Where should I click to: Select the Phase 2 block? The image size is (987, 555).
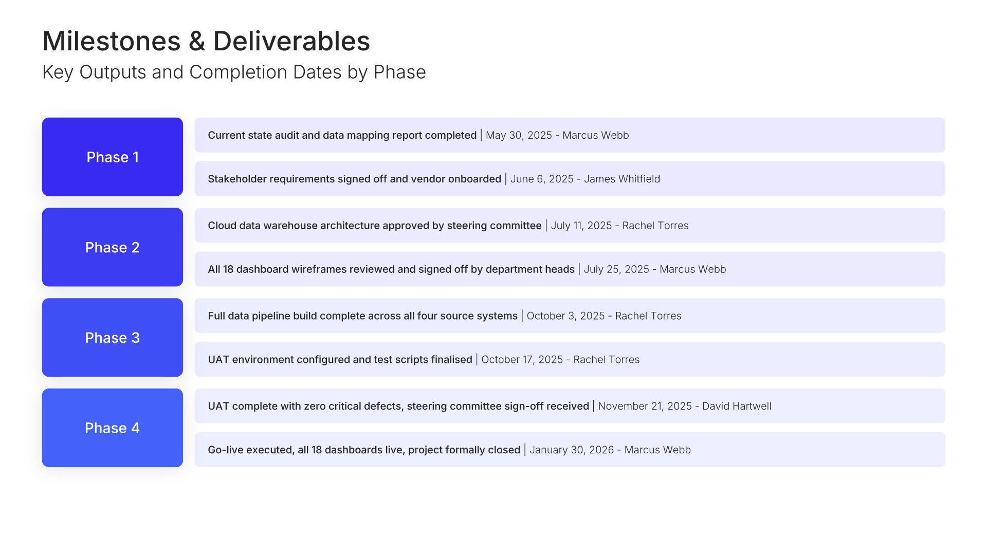pos(113,247)
